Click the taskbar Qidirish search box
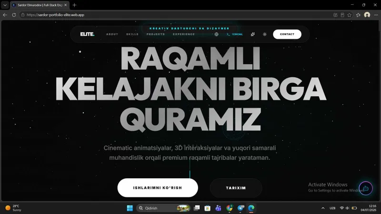Image resolution: width=381 pixels, height=214 pixels. pos(163,208)
